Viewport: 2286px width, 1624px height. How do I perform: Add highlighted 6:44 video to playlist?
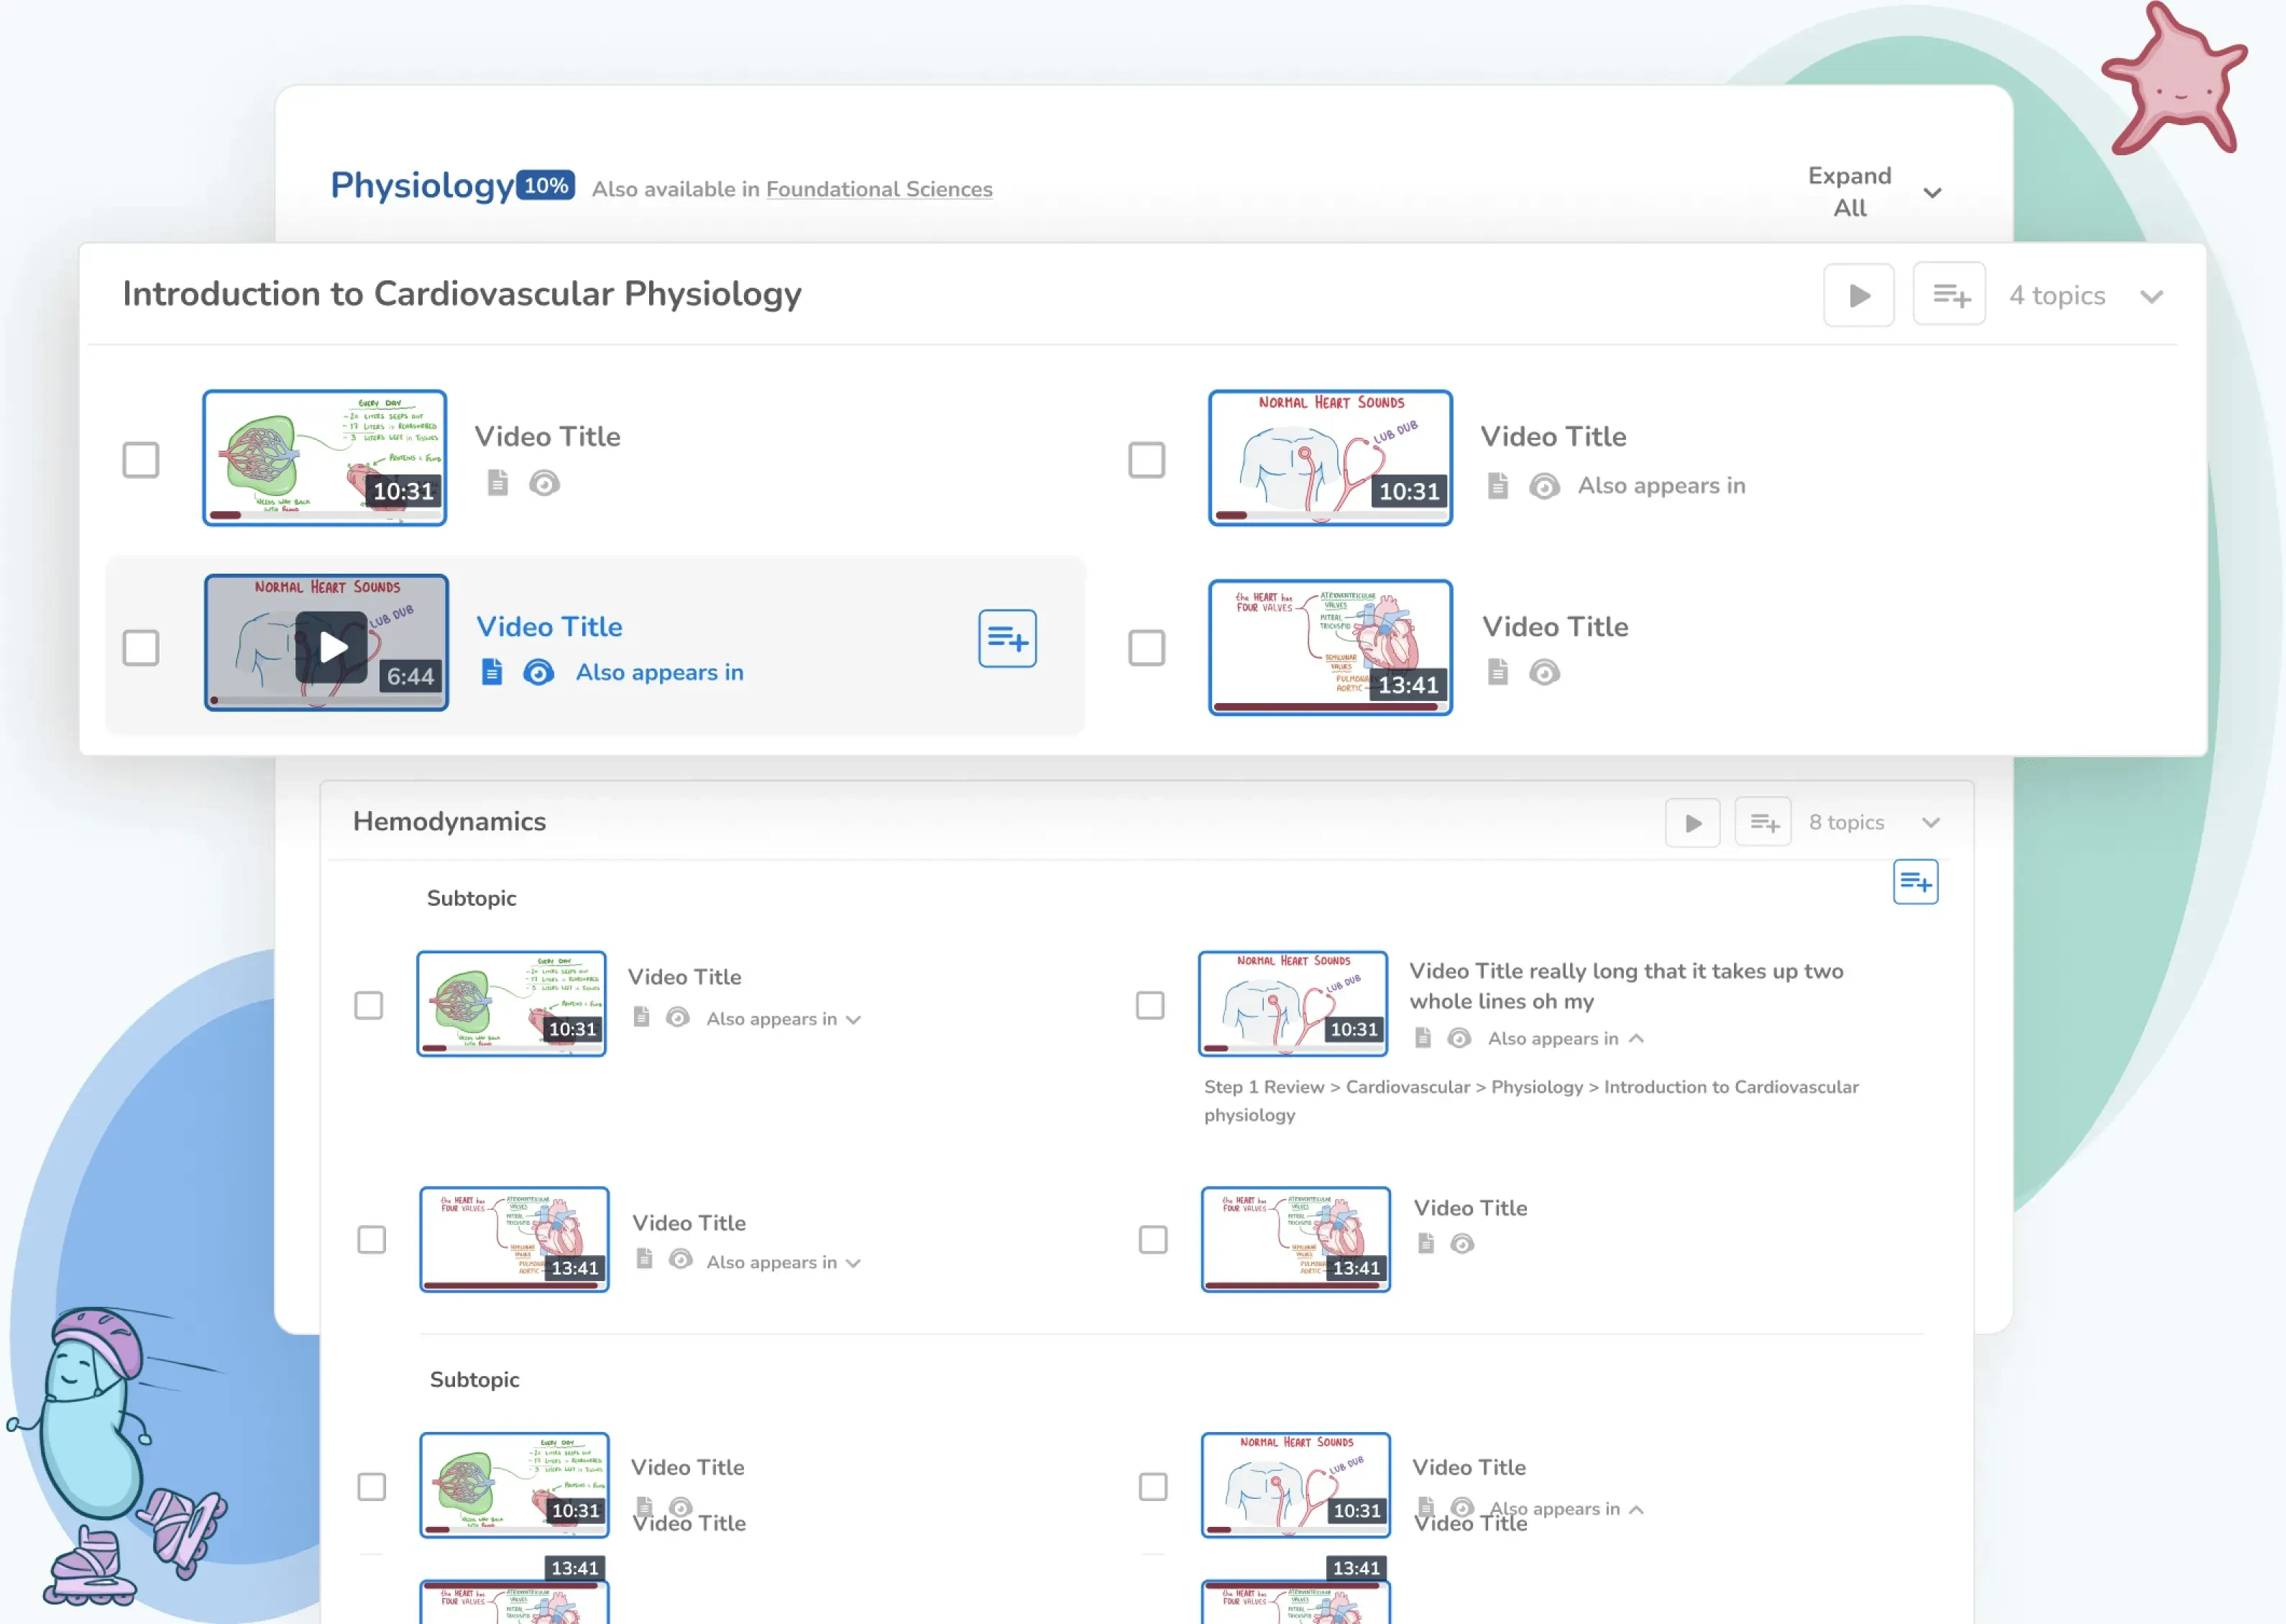tap(1007, 638)
